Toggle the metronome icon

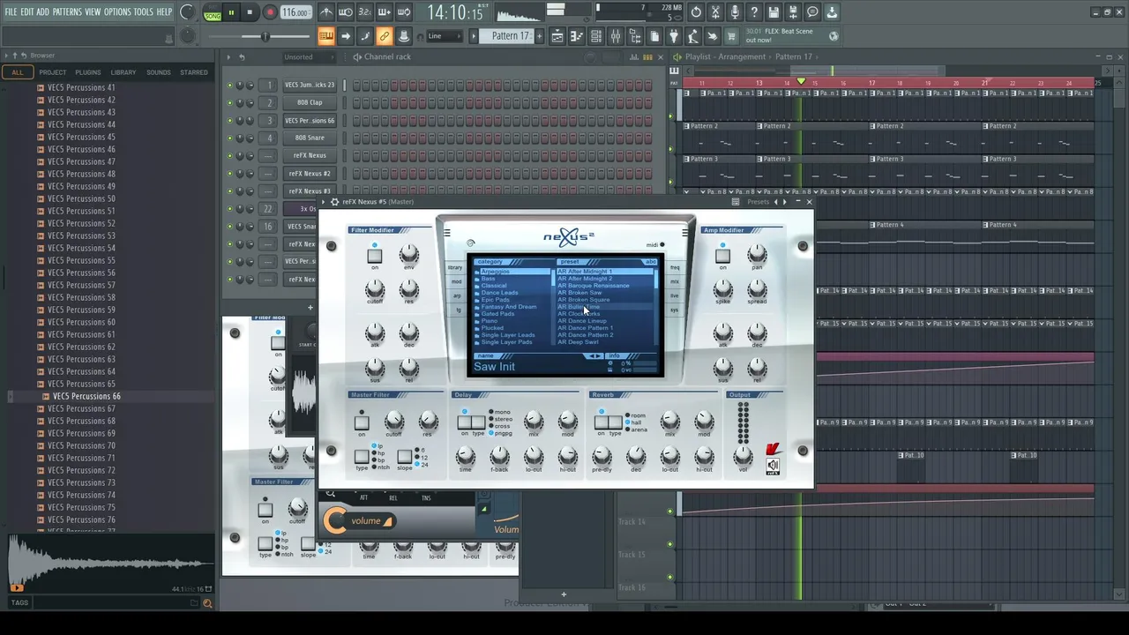pyautogui.click(x=326, y=12)
